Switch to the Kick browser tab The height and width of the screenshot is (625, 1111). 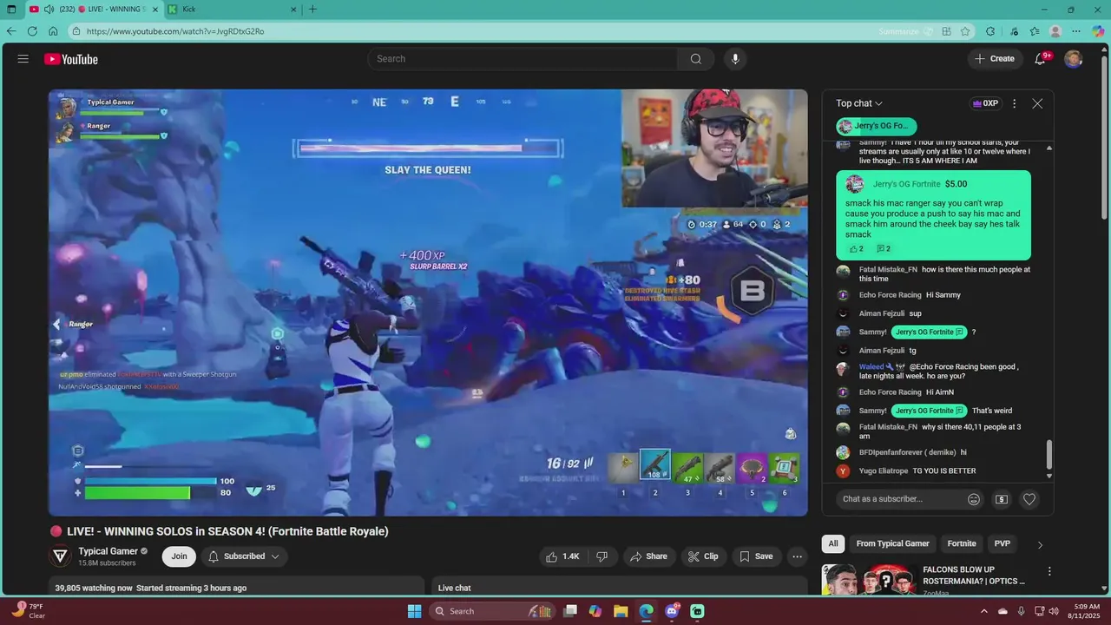233,10
